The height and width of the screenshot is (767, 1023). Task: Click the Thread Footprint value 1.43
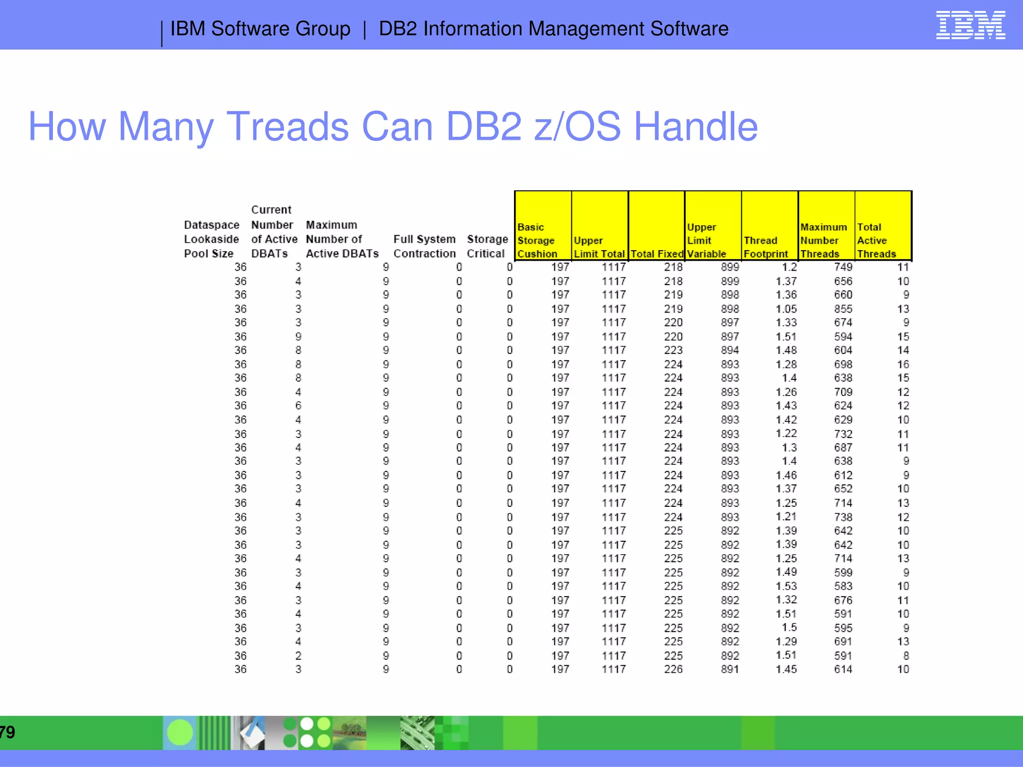pyautogui.click(x=786, y=405)
